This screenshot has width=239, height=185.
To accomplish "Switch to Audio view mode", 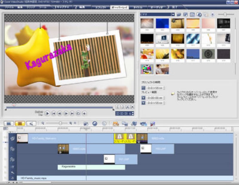I will tap(31, 123).
